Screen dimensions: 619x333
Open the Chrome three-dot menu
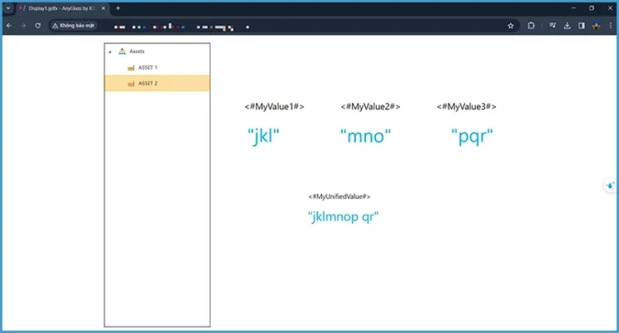(611, 25)
